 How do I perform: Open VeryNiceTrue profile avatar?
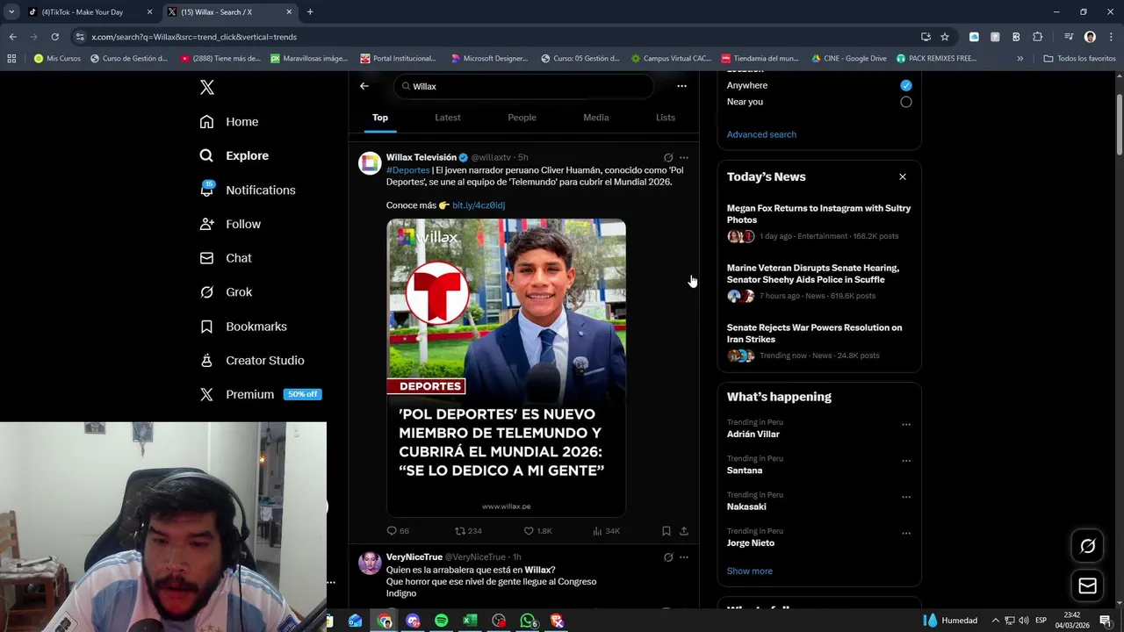(370, 563)
